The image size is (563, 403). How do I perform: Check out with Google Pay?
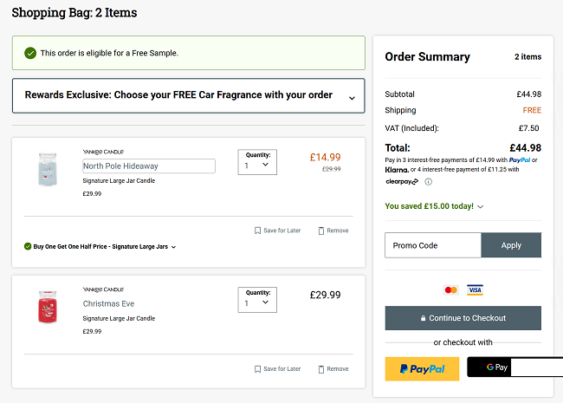(504, 367)
